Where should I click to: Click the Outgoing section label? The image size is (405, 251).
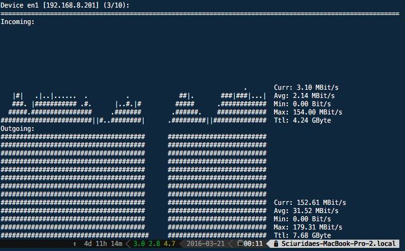pos(17,128)
